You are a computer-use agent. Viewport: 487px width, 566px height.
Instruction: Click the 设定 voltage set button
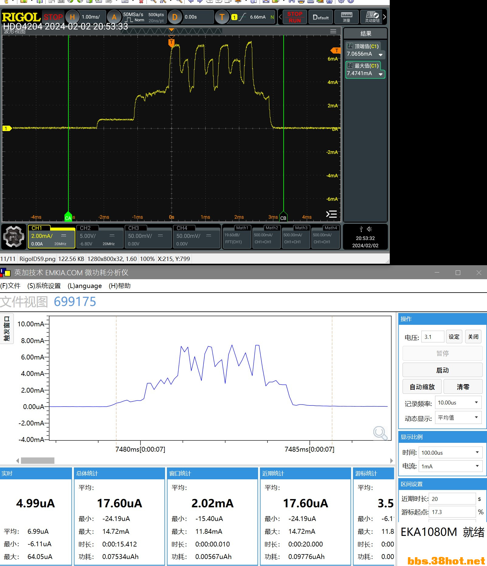point(454,337)
